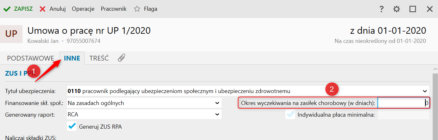Viewport: 438px width, 140px height.
Task: Open help with the question mark icon
Action: point(381,9)
